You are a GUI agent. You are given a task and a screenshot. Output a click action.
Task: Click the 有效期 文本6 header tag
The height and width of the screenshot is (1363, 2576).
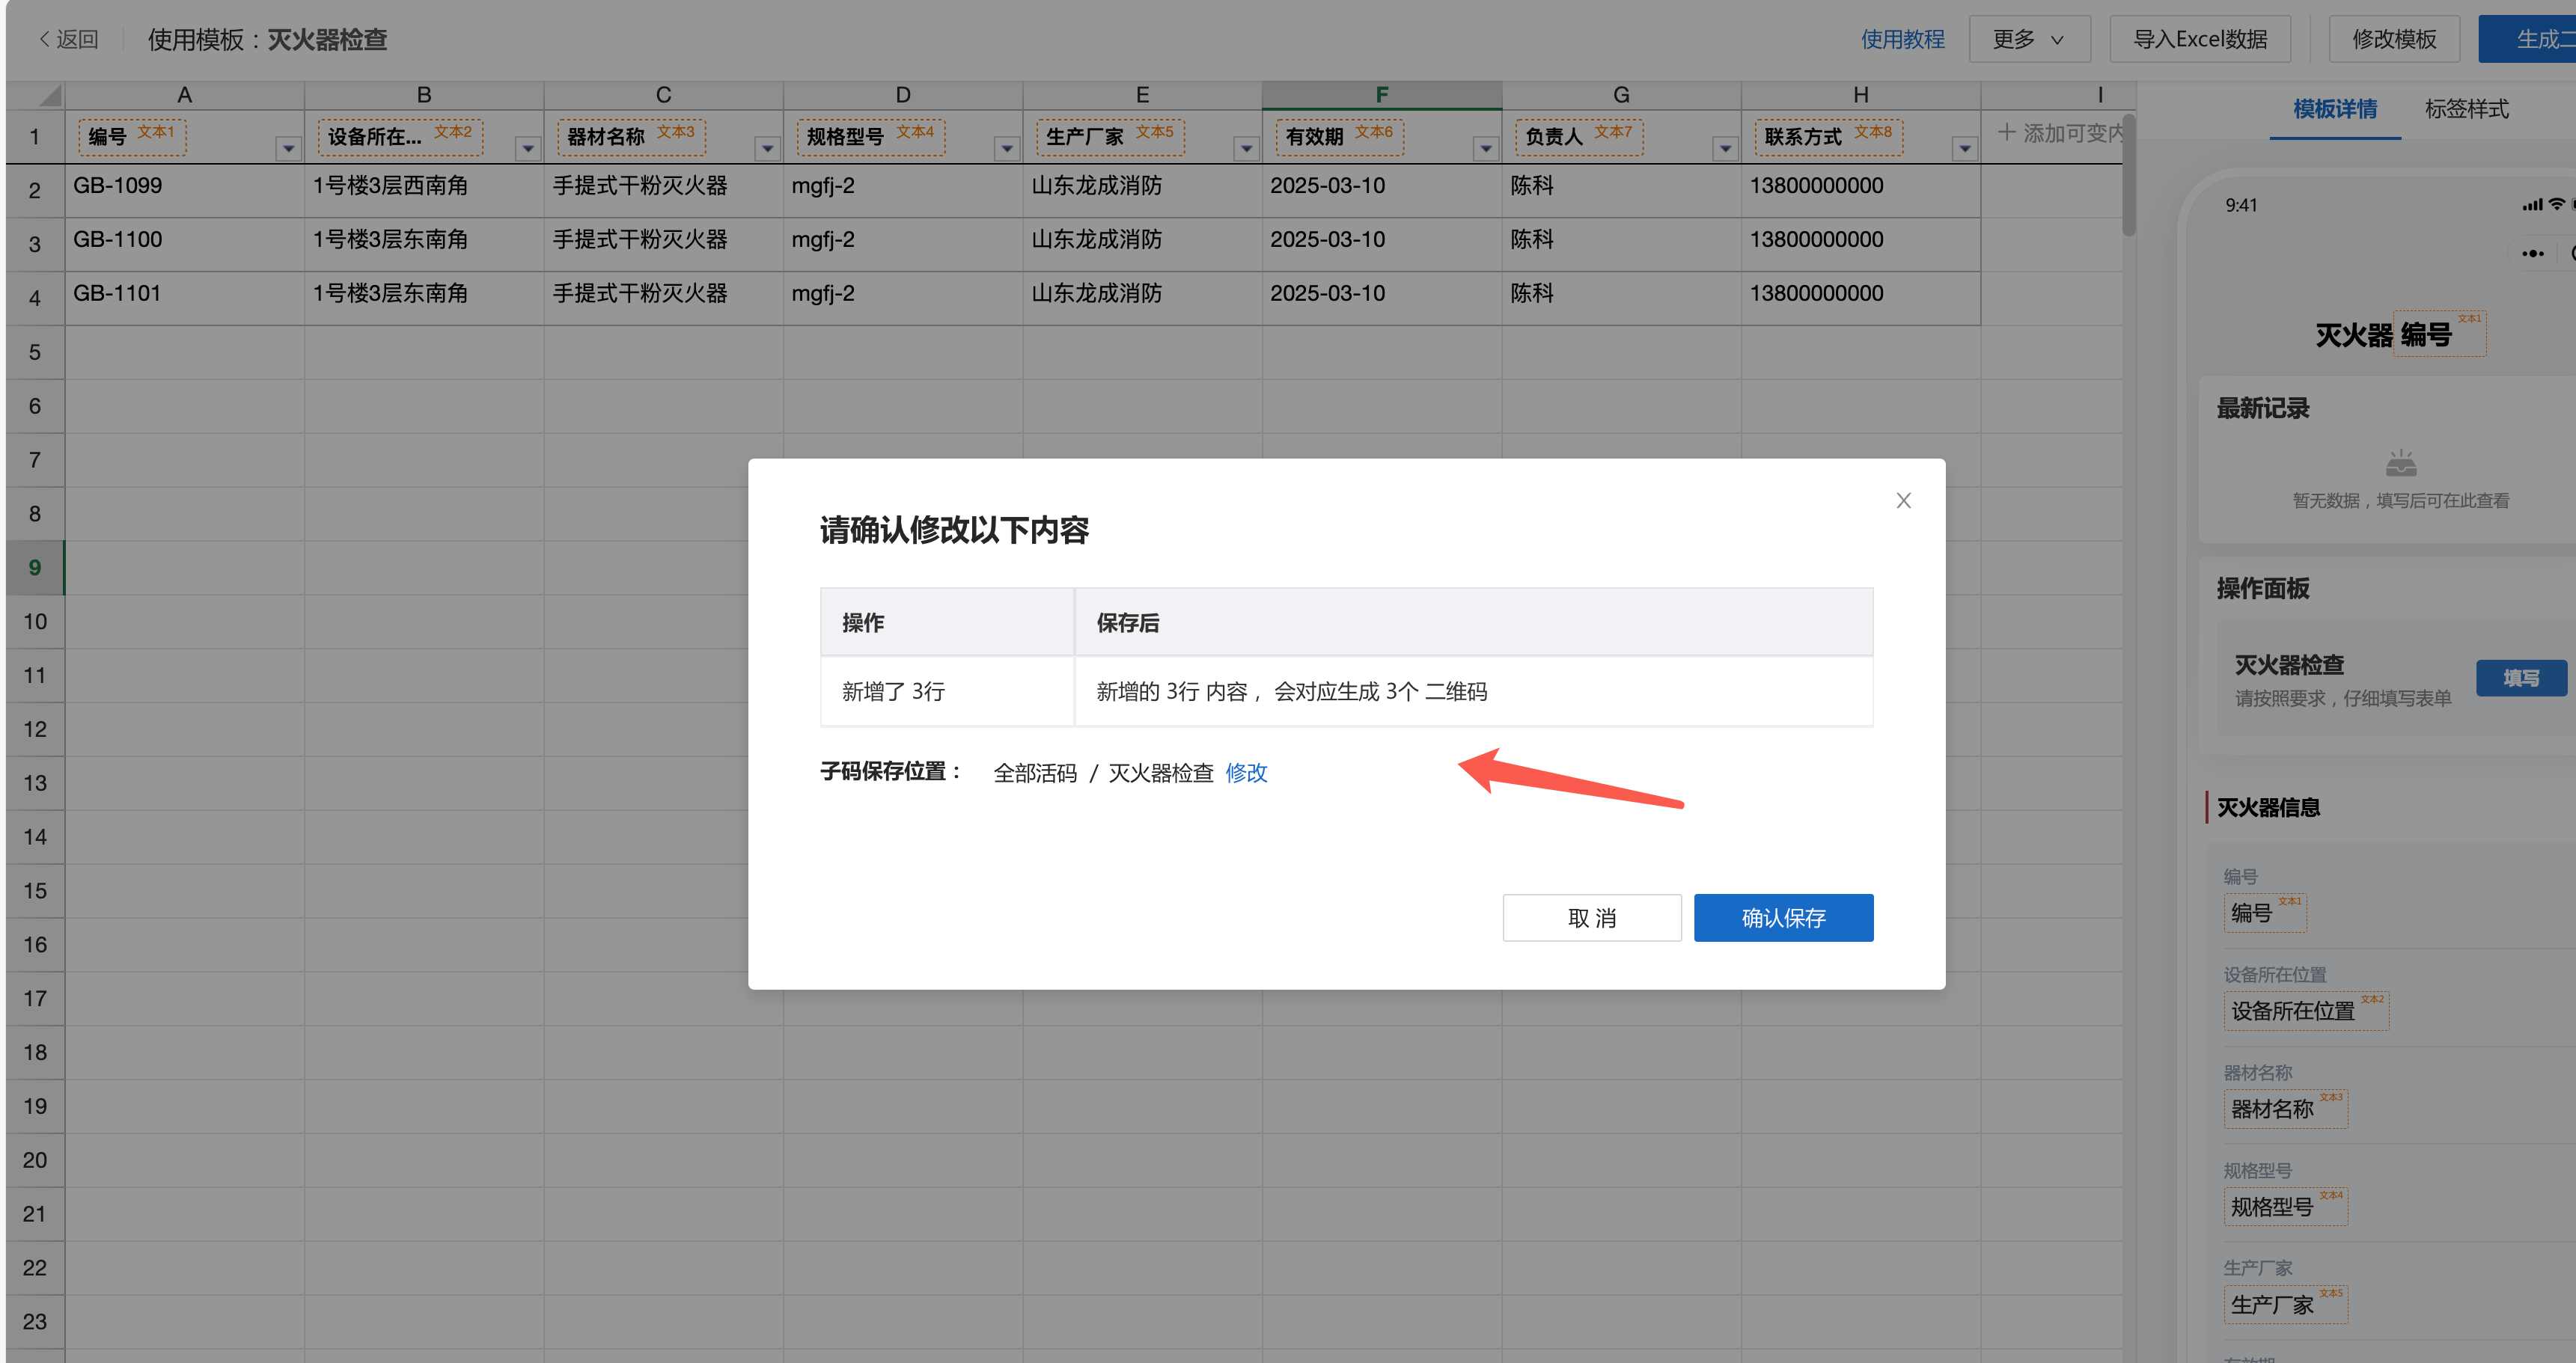coord(1339,136)
